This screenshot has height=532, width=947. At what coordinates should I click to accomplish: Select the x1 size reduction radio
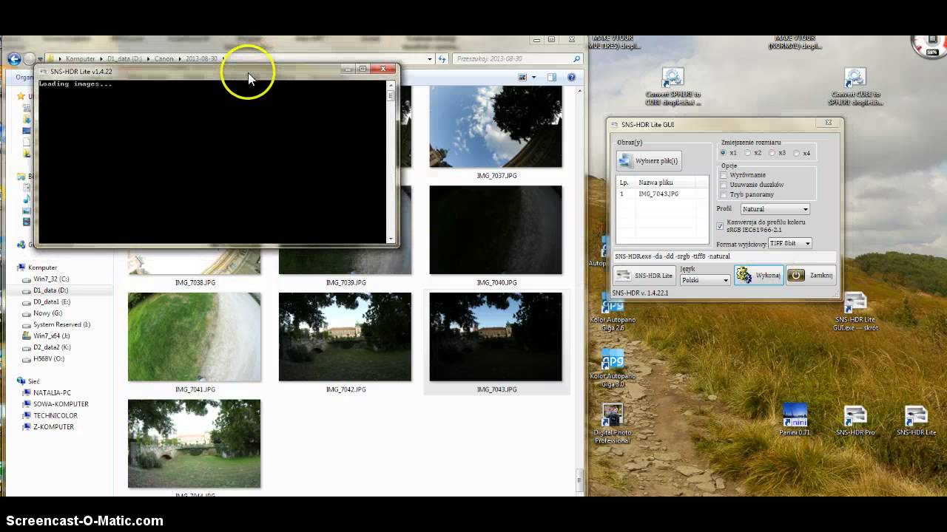pyautogui.click(x=724, y=153)
